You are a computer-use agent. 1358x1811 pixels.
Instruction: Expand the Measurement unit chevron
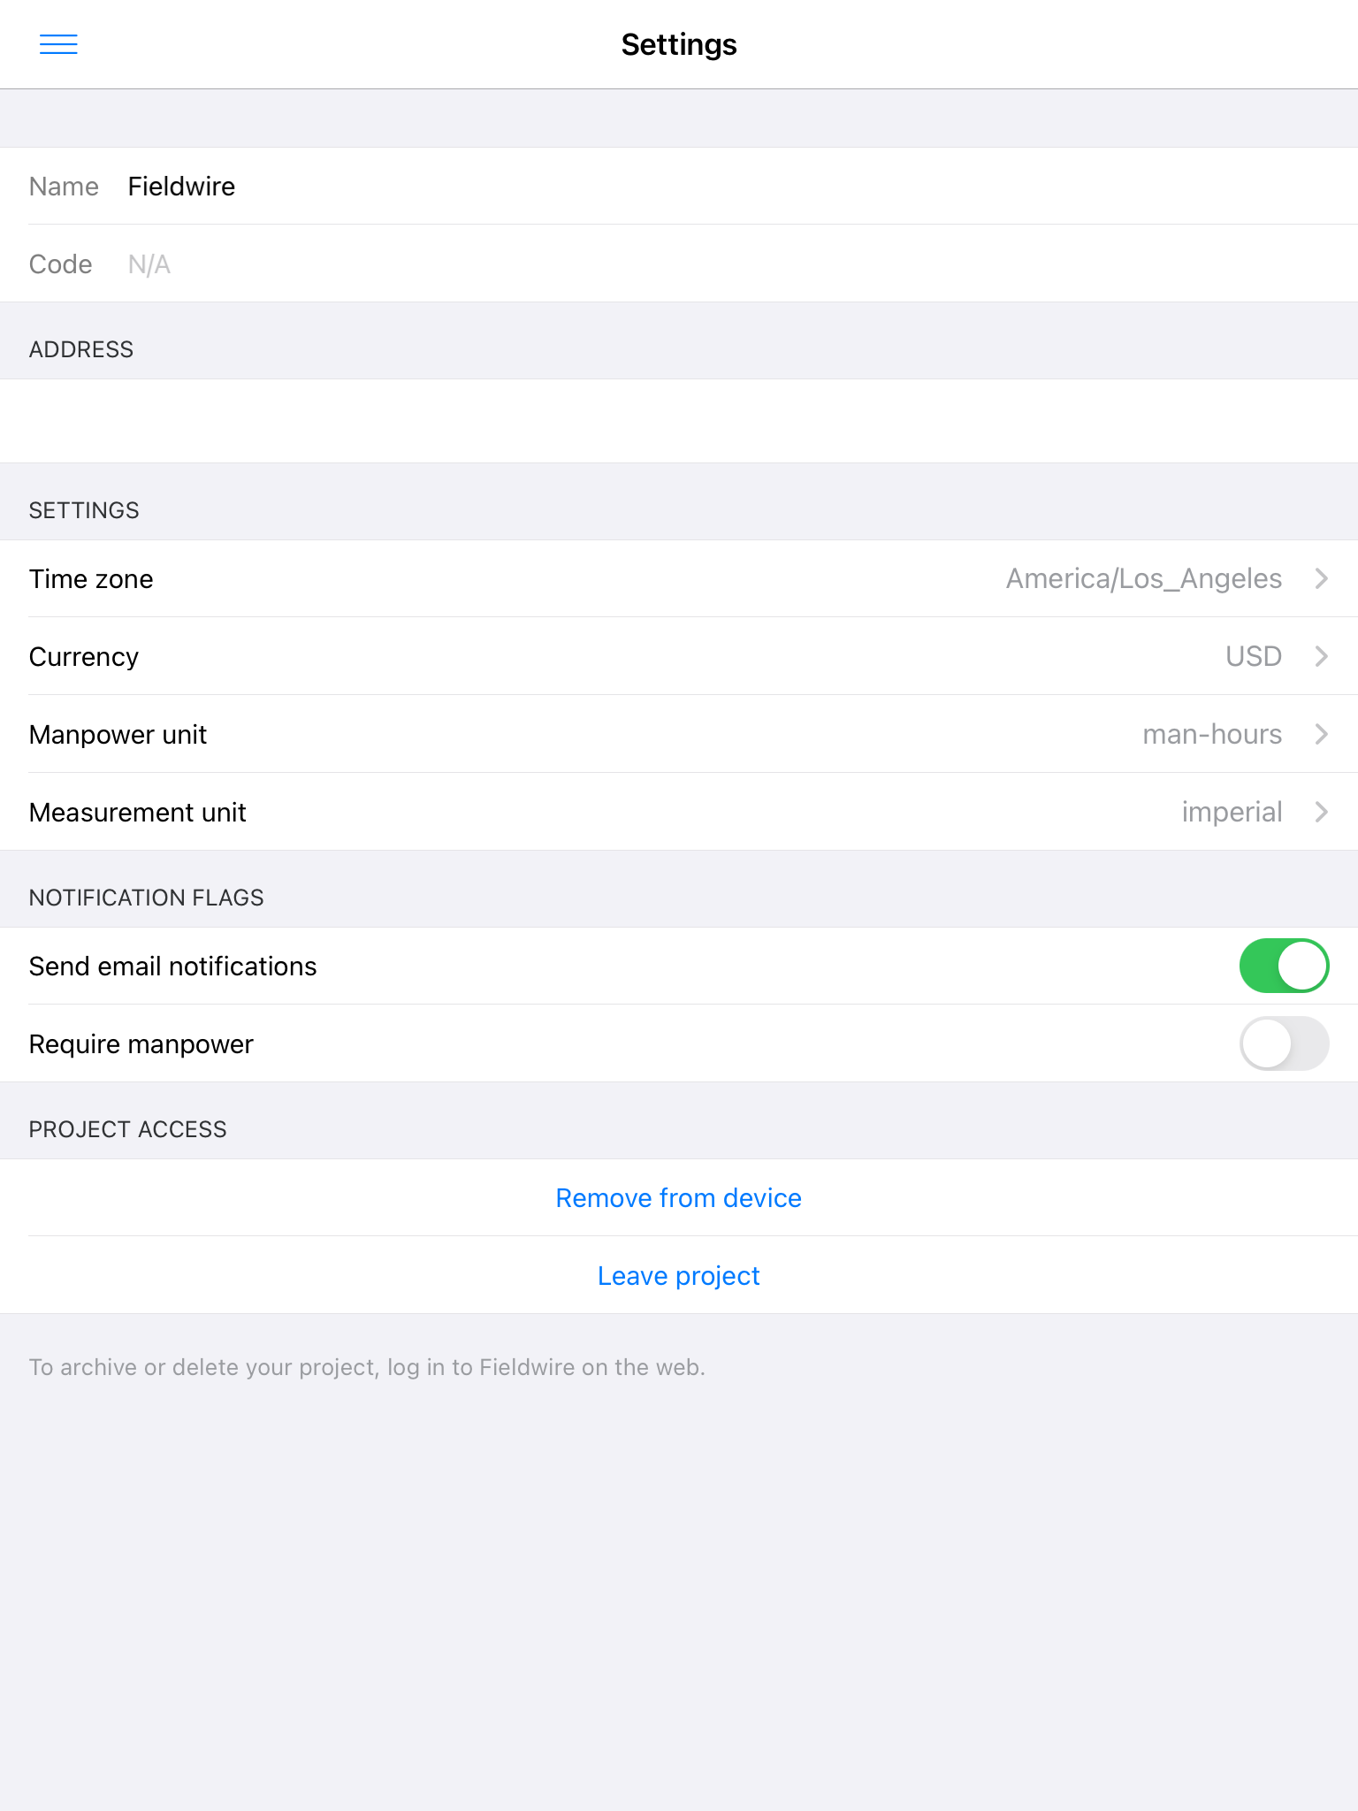[x=1322, y=812]
